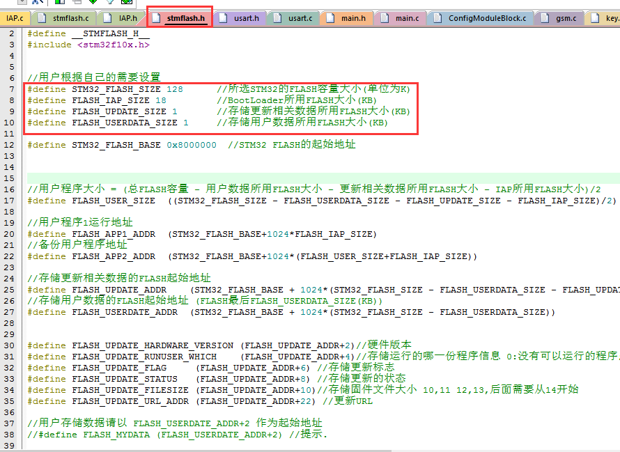This screenshot has width=620, height=452.
Task: Switch to the usart.c tab
Action: coord(293,18)
